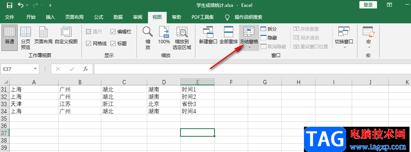Open the Ribbon Display Options icon
The image size is (411, 152).
click(x=390, y=5)
